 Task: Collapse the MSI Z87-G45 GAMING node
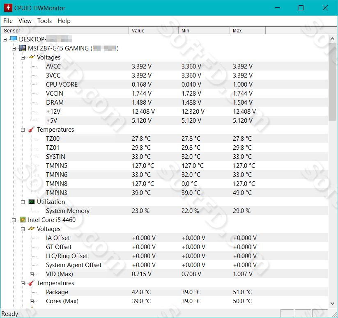(14, 48)
